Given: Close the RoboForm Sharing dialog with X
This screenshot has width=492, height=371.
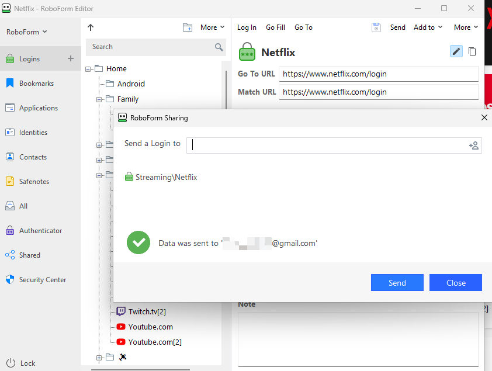Looking at the screenshot, I should tap(484, 117).
